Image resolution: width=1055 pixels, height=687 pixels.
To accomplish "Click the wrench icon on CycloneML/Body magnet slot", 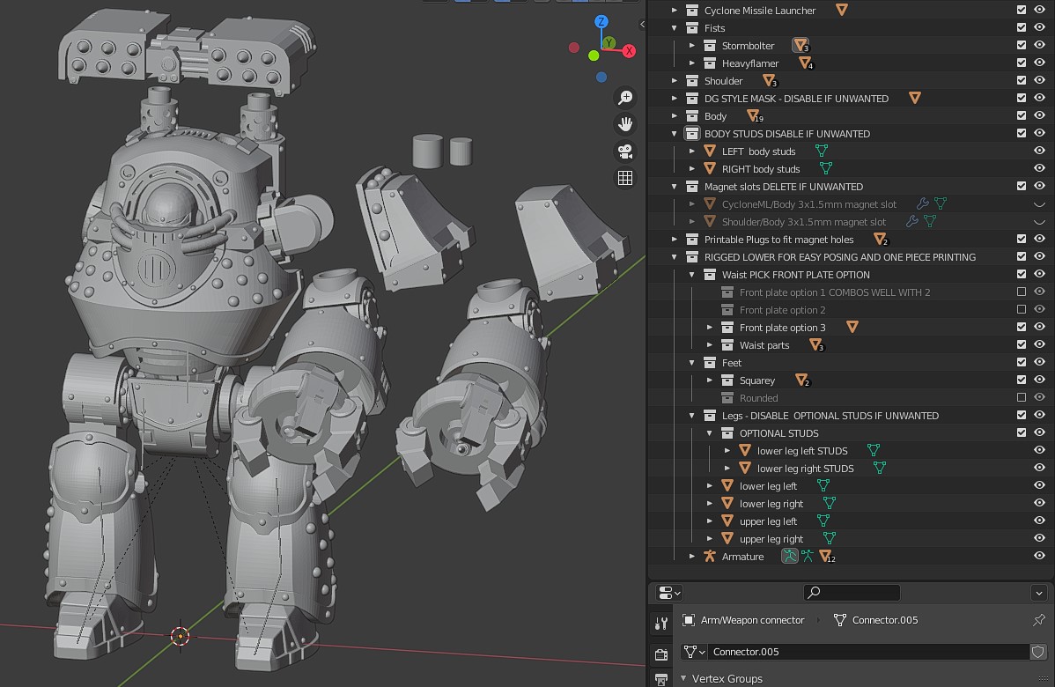I will [x=923, y=203].
